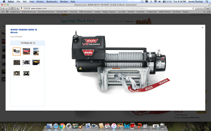Screen dimensions: 211x131
Task: Open the History menu
Action: click(x=40, y=2)
